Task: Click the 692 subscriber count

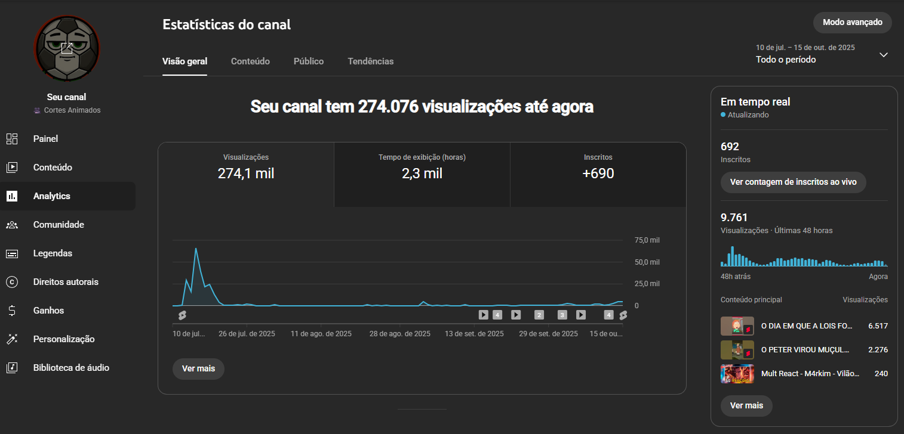Action: pos(730,147)
